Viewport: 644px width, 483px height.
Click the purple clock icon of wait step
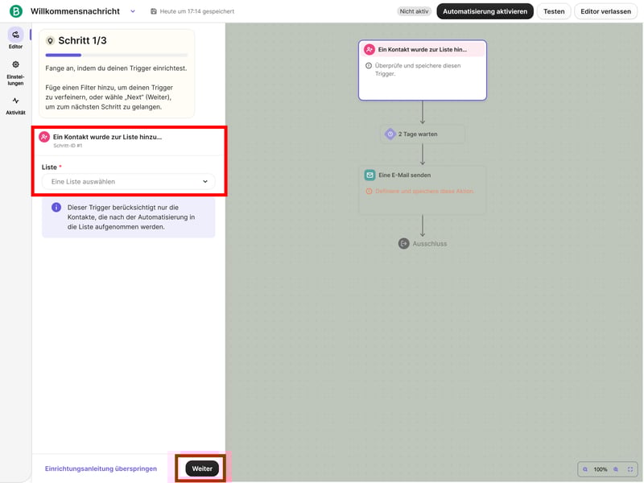pos(390,134)
